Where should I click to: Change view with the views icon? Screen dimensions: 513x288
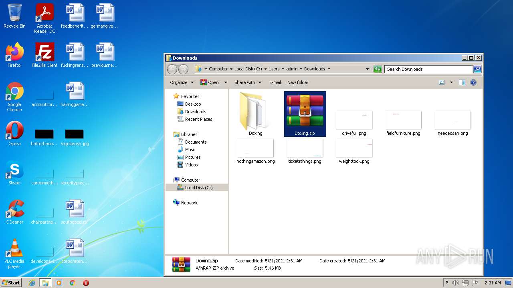click(x=442, y=82)
